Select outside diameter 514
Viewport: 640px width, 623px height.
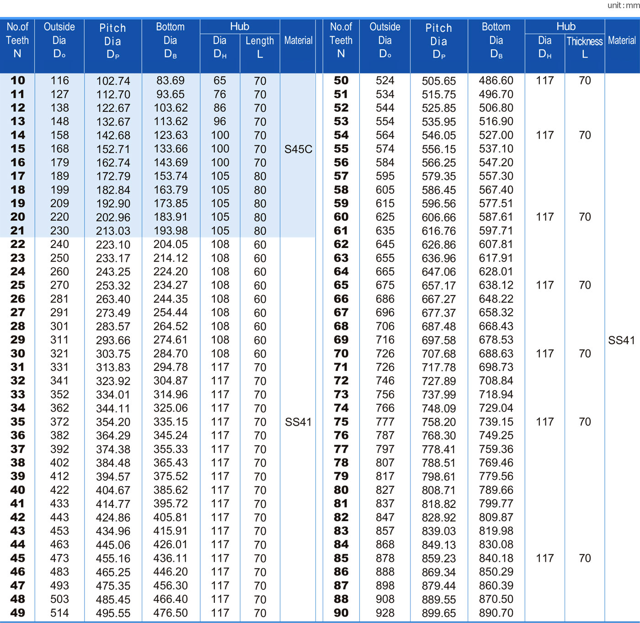tap(59, 612)
